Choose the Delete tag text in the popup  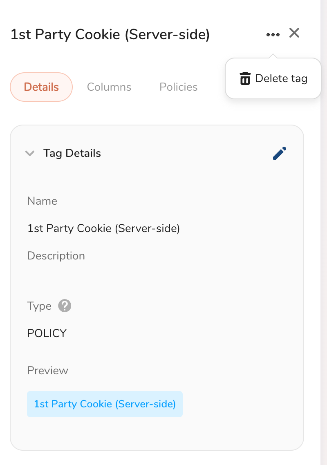[281, 78]
